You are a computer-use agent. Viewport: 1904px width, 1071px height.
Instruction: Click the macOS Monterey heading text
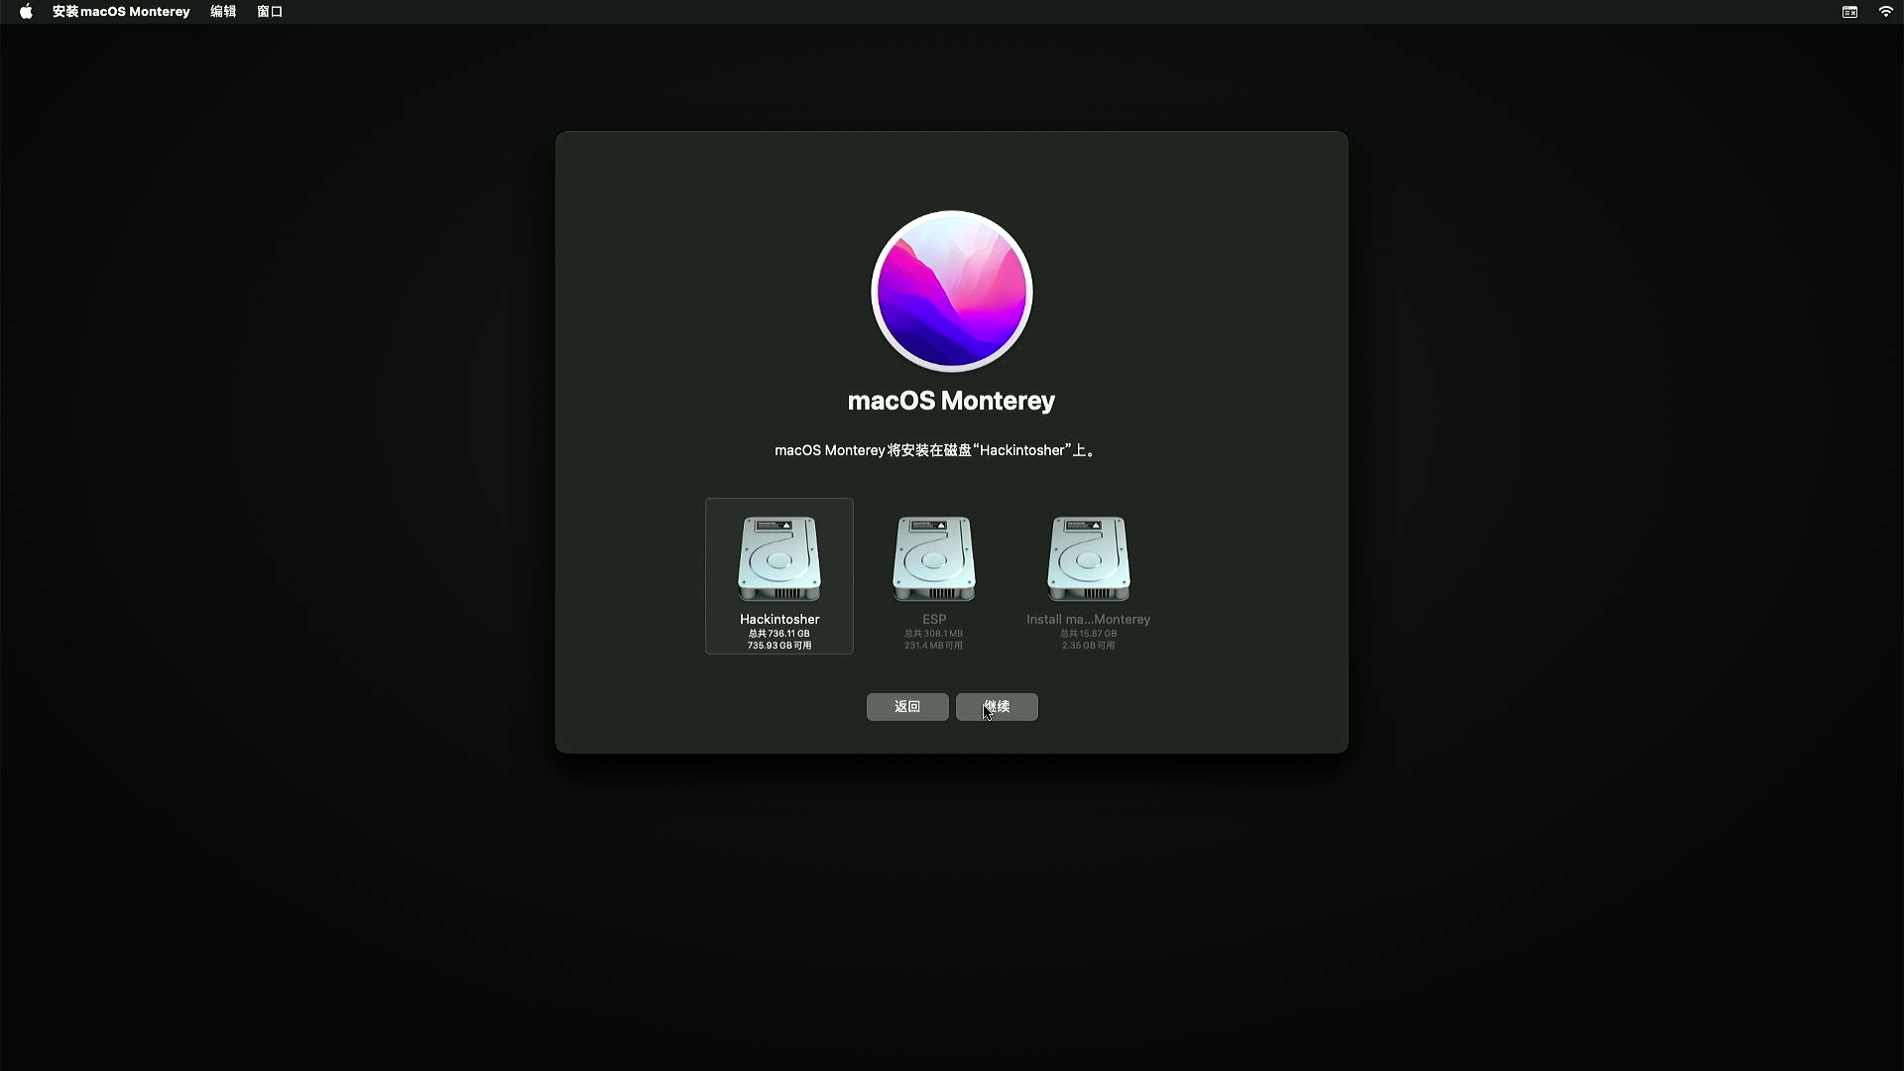[x=951, y=401]
